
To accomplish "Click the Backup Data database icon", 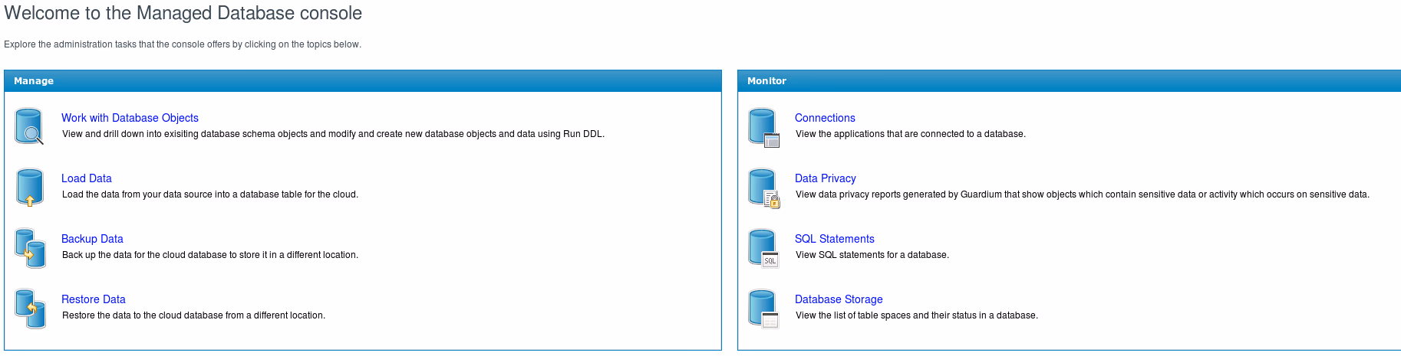I will 31,248.
